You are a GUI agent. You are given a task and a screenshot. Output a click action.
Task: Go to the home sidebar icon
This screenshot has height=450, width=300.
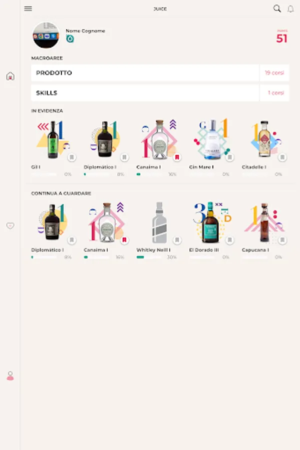(x=11, y=76)
